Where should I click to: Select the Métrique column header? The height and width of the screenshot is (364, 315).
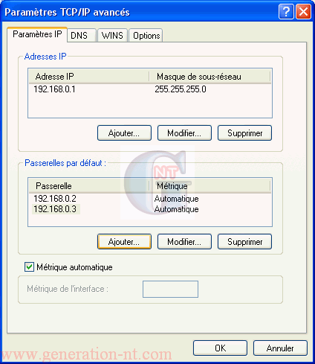[x=210, y=186]
